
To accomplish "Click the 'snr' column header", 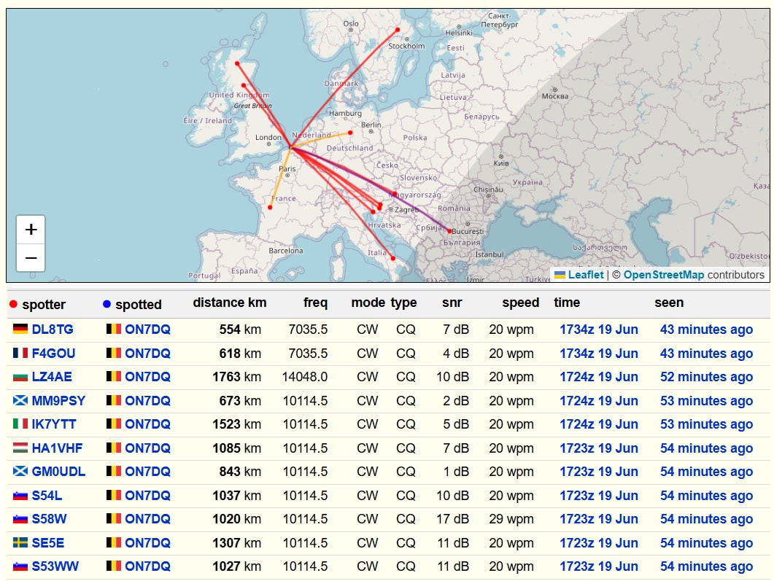I will pos(452,303).
